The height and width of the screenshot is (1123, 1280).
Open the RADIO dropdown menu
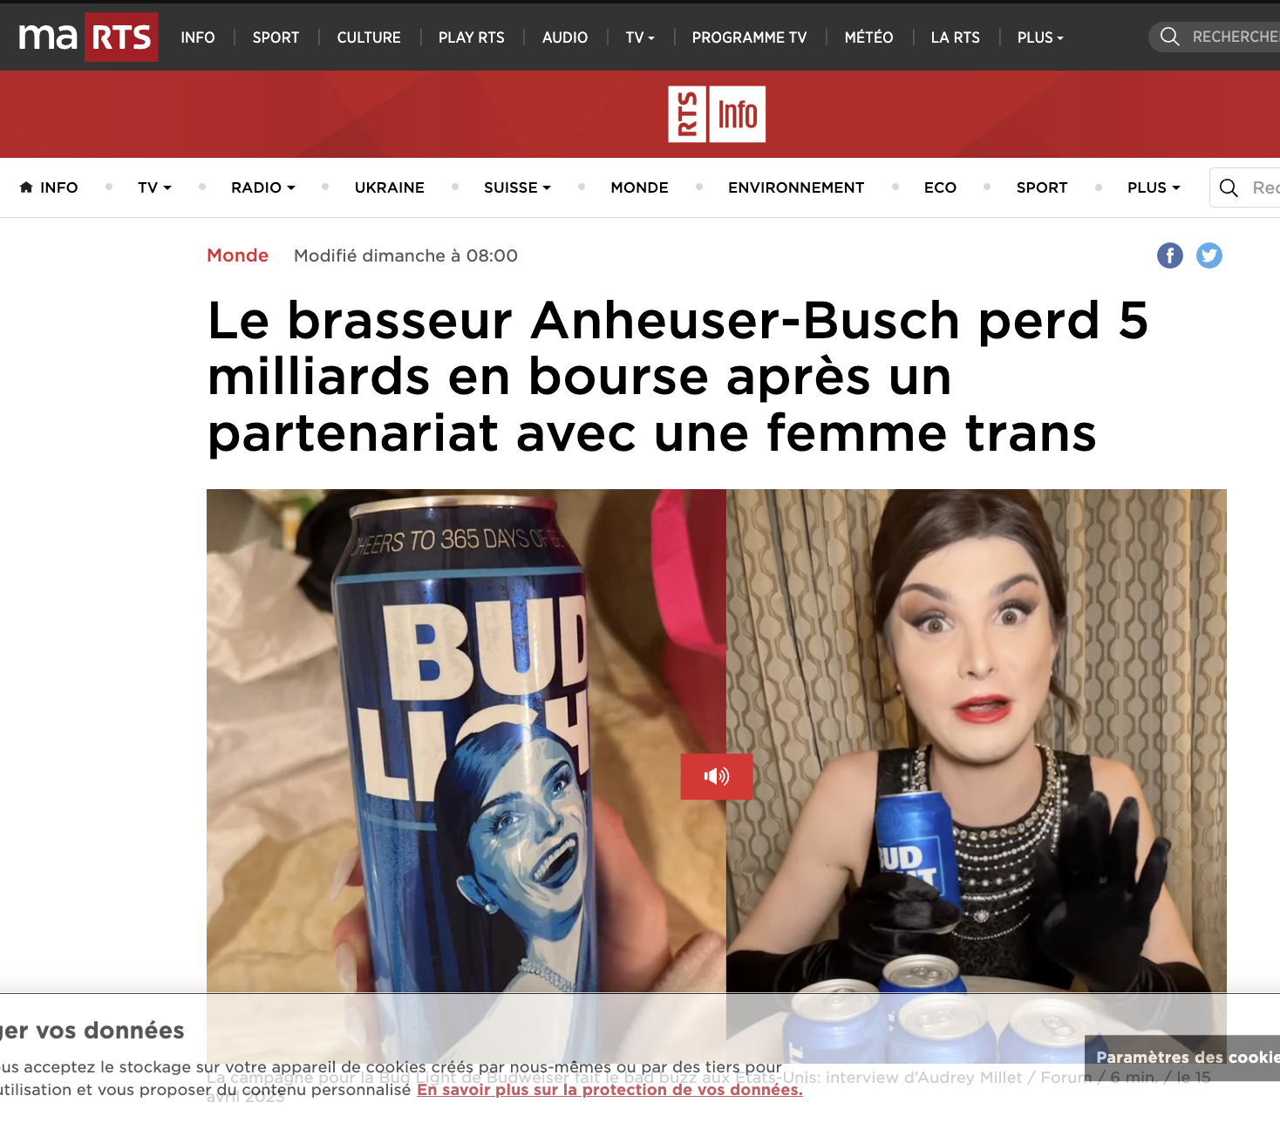(x=263, y=187)
